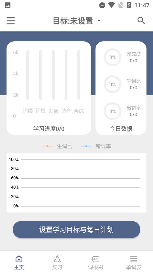Toggle the 错误率 legend series
Screen dimensions: 153x272
[96, 146]
